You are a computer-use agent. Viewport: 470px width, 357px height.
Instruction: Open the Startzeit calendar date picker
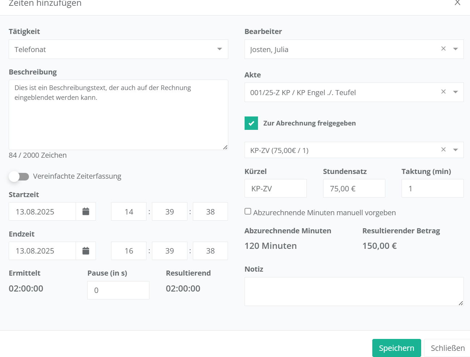coord(86,212)
